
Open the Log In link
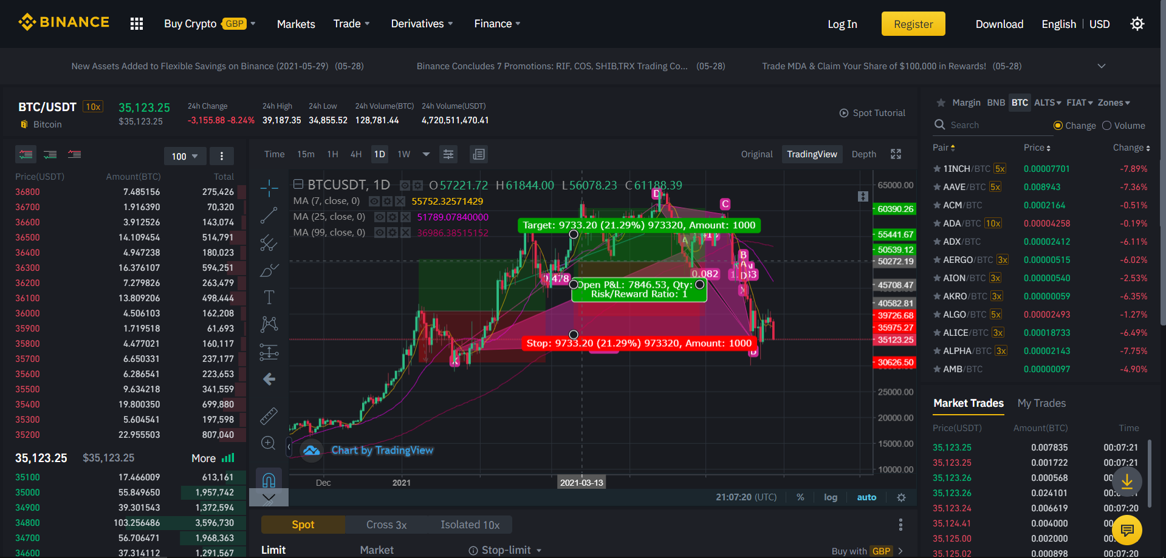pyautogui.click(x=842, y=24)
